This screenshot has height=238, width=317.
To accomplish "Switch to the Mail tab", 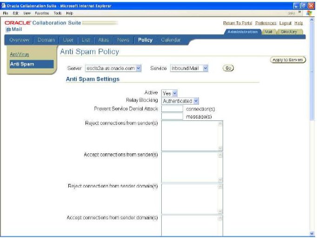I will 269,32.
